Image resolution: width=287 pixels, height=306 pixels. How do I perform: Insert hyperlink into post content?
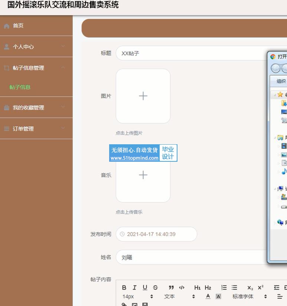pos(124,305)
